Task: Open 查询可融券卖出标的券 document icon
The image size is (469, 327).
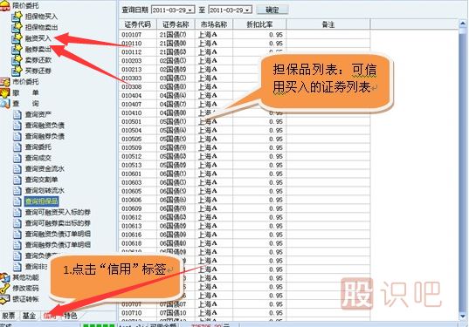Action: [17, 223]
